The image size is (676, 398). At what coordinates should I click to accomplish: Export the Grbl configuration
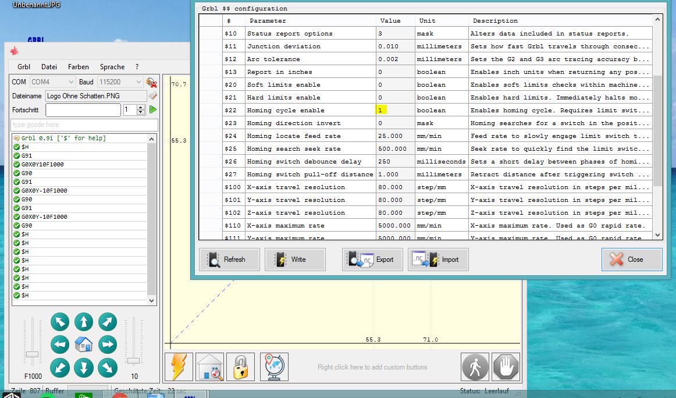click(x=372, y=260)
